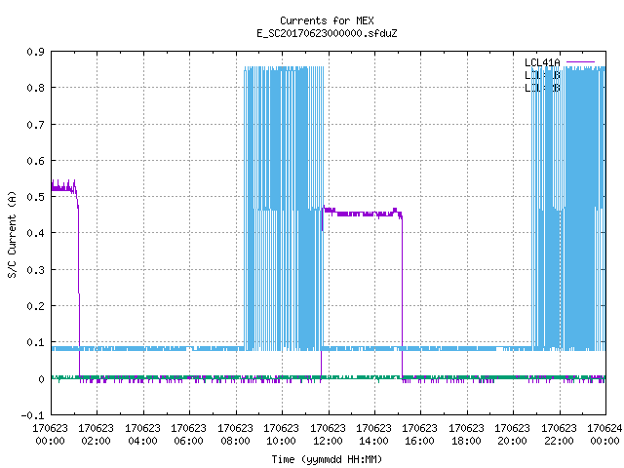Select the x-axis time label '12:00'
The image size is (624, 468).
328,441
